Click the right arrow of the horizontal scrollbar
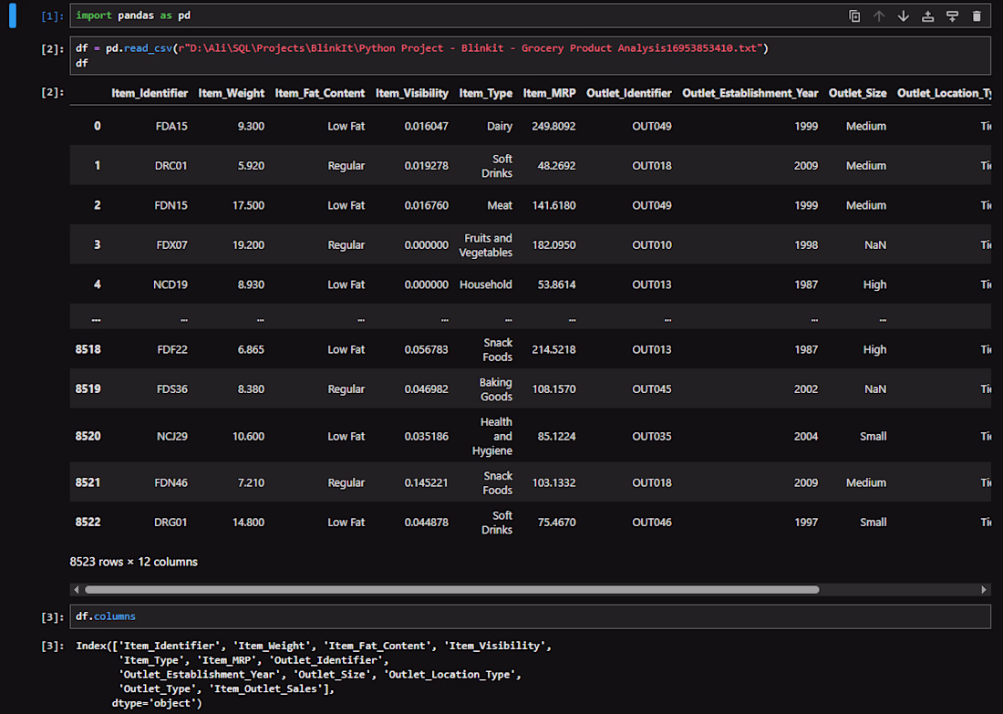This screenshot has width=1003, height=714. point(984,589)
